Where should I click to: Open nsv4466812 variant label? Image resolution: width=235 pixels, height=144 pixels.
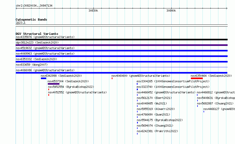(x=216, y=92)
